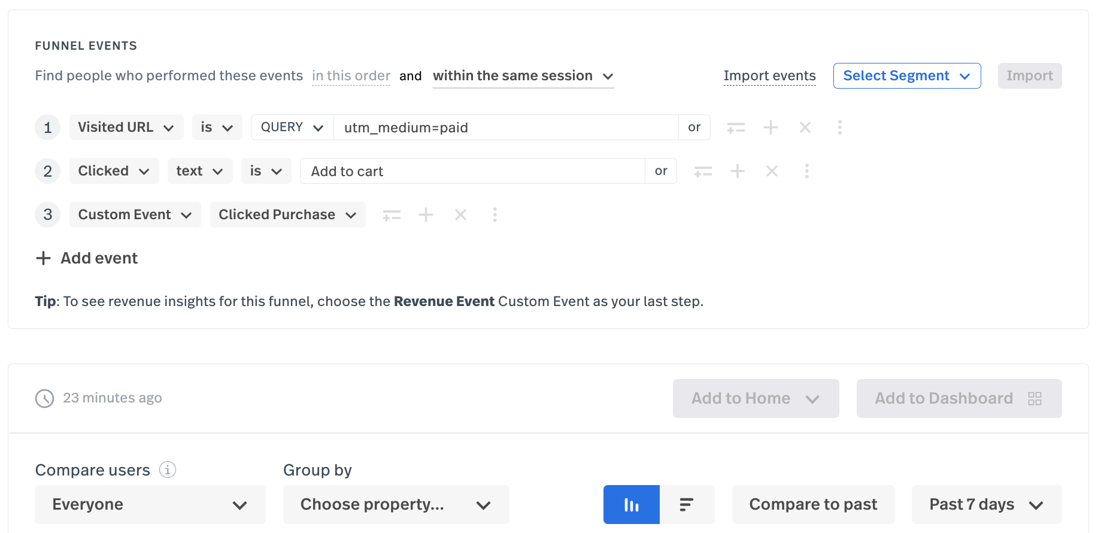Click the plus icon on the Clicked step

pos(738,171)
